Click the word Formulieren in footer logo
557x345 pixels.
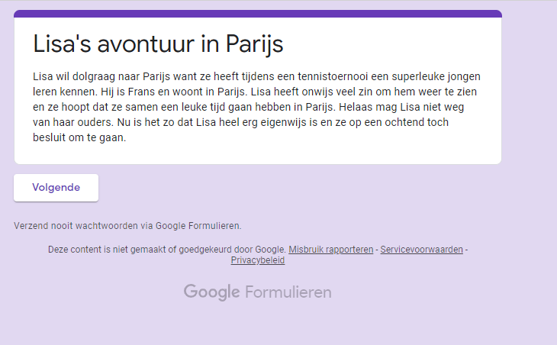pyautogui.click(x=288, y=292)
